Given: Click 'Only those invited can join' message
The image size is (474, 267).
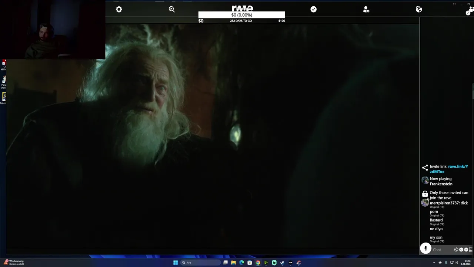Looking at the screenshot, I should 449,195.
